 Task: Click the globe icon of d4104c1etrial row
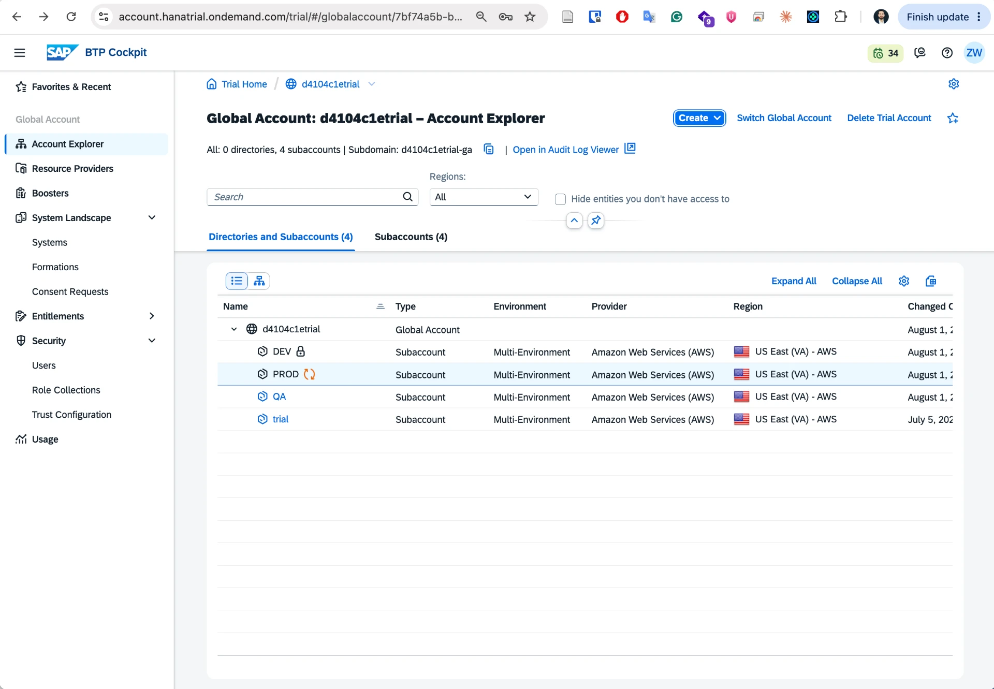tap(252, 329)
